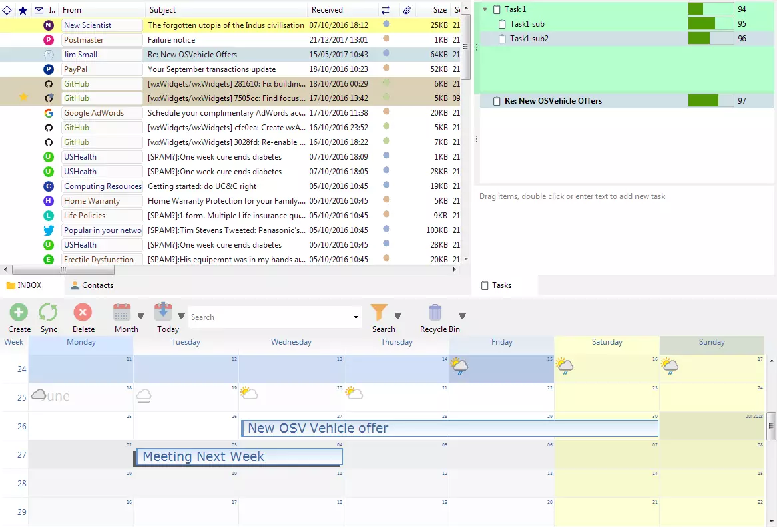Open the Recycle Bin icon

435,313
